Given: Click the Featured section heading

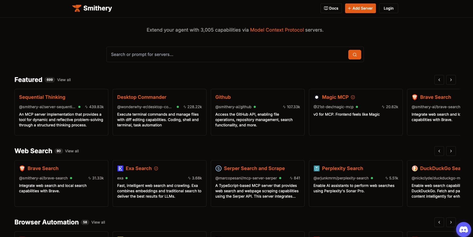Looking at the screenshot, I should pos(28,80).
